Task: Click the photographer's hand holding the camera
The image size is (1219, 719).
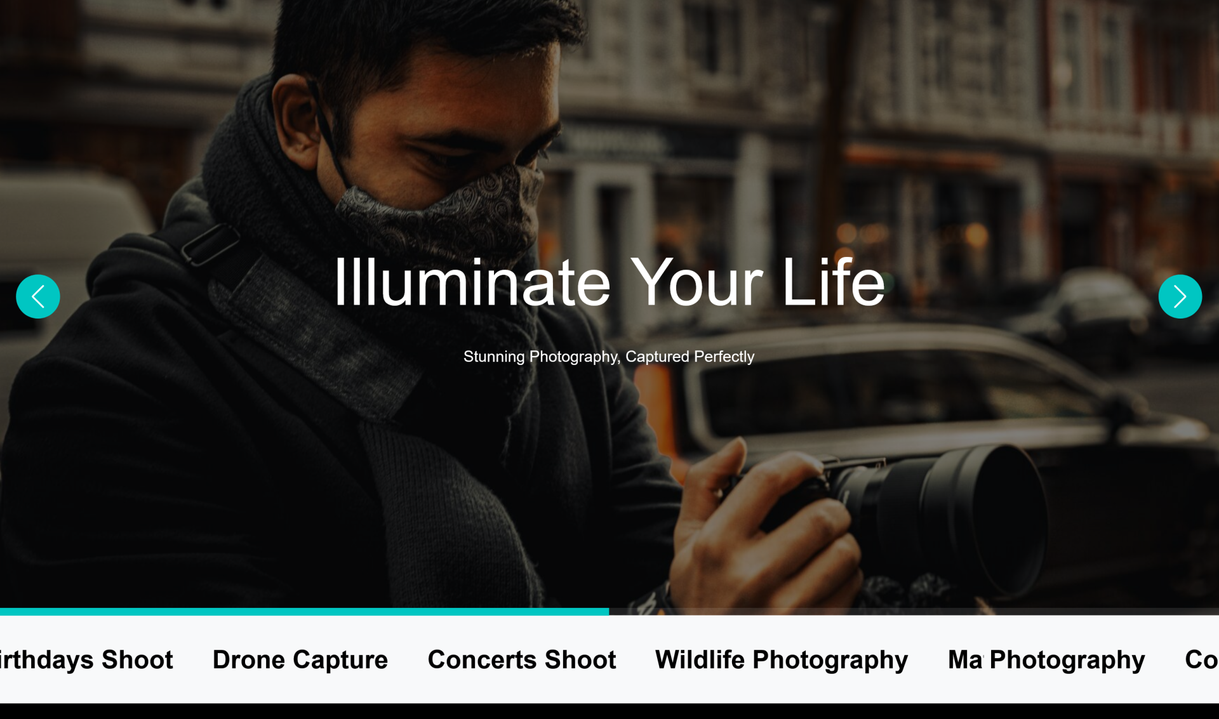Action: pyautogui.click(x=762, y=527)
